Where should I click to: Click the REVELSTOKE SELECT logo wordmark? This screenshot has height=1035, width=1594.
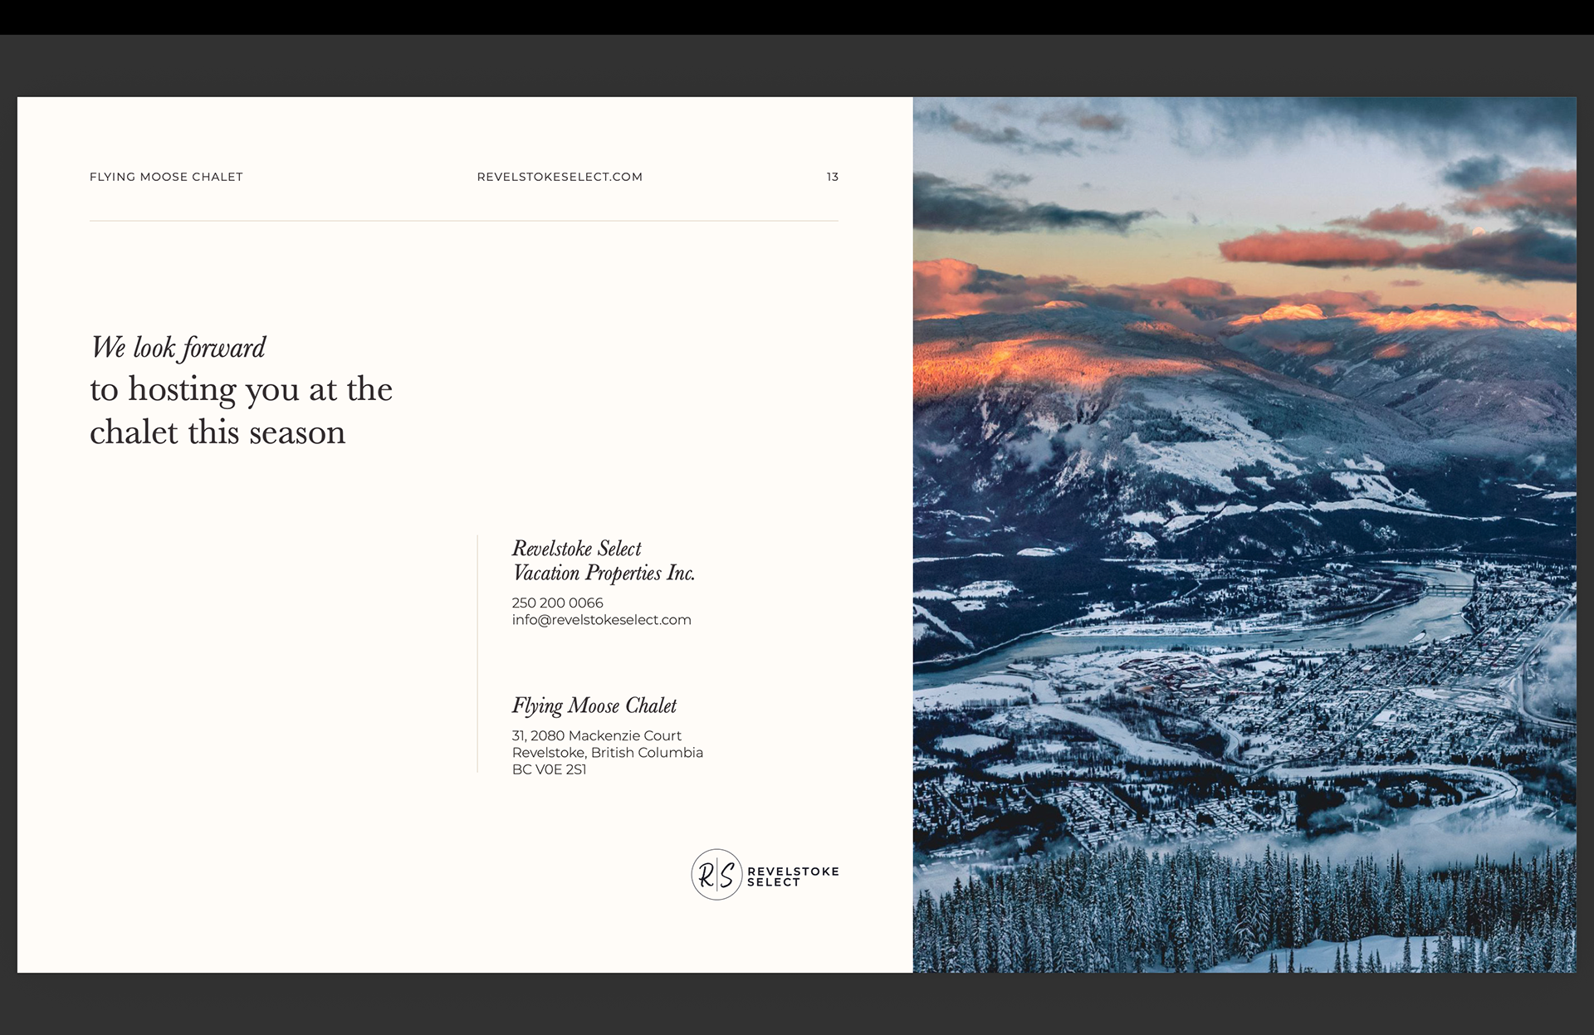[792, 876]
